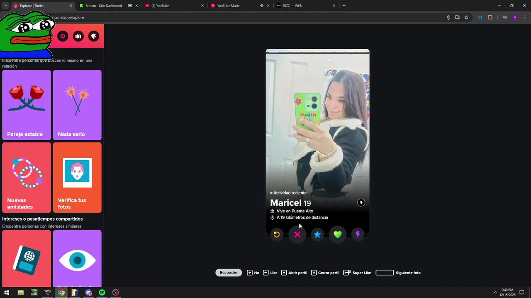This screenshot has width=531, height=298.
Task: Bookmark this page with the star icon
Action: pyautogui.click(x=466, y=17)
